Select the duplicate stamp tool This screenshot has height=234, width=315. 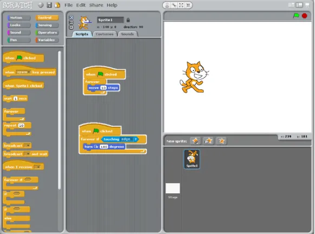pyautogui.click(x=167, y=5)
